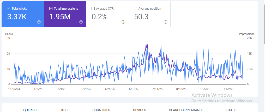265x112 pixels.
Task: Click the 50.3 average position value
Action: point(141,17)
